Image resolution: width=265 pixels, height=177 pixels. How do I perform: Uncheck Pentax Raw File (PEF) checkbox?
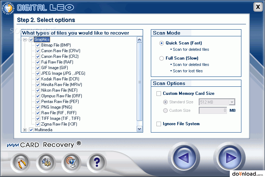click(x=38, y=102)
